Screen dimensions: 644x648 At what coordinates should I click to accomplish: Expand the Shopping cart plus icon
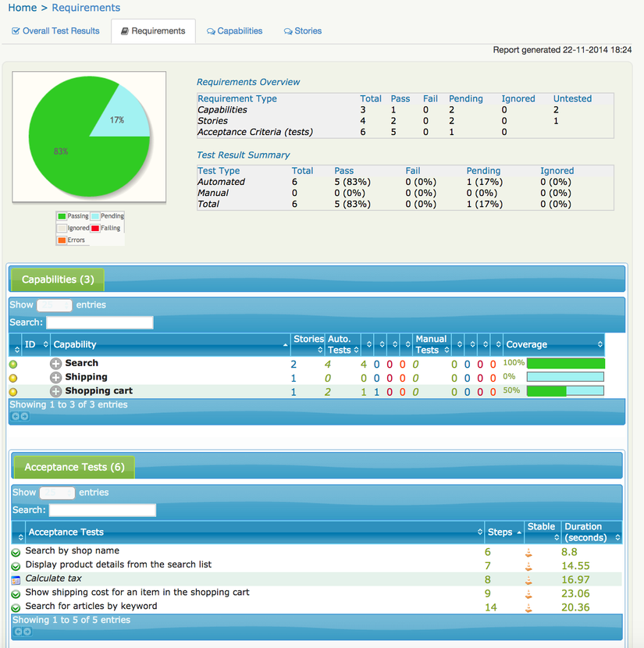click(x=55, y=391)
